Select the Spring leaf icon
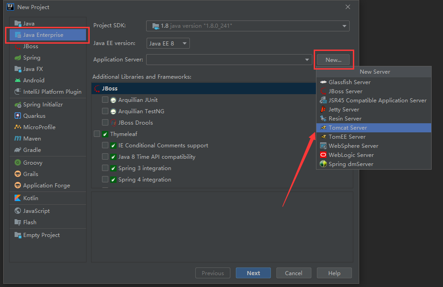Screen dimensions: 443x287 point(18,58)
